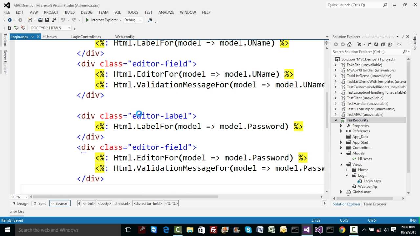Click Sync with Active Document icon
Screen dimensions: 420x236
(x=370, y=44)
